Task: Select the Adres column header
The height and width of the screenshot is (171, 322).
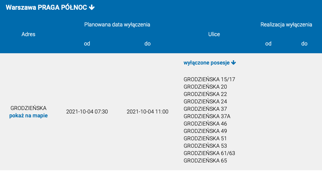Action: coord(28,34)
